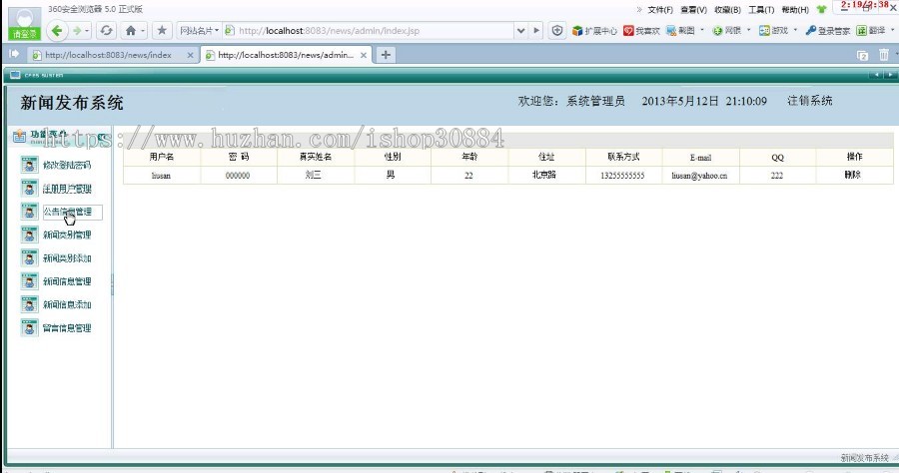Open 新闻信息添加 in the sidebar
Screen dimensions: 899x473
tap(67, 304)
